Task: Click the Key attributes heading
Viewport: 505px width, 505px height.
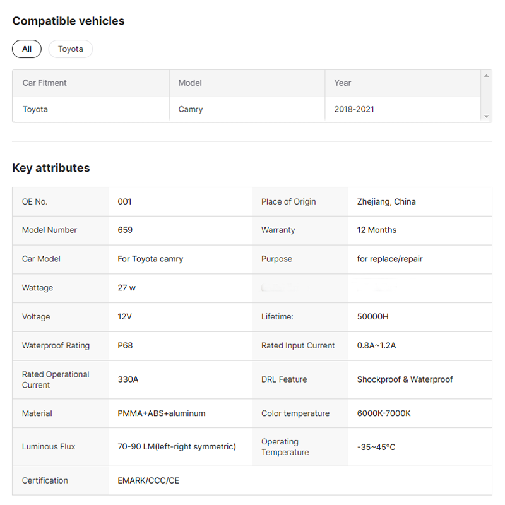Action: click(51, 168)
